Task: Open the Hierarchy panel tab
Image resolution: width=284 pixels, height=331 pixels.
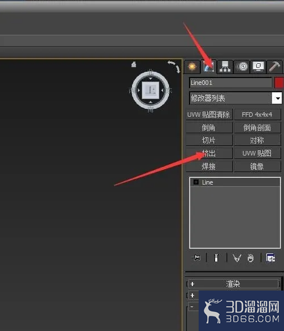Action: [x=225, y=67]
